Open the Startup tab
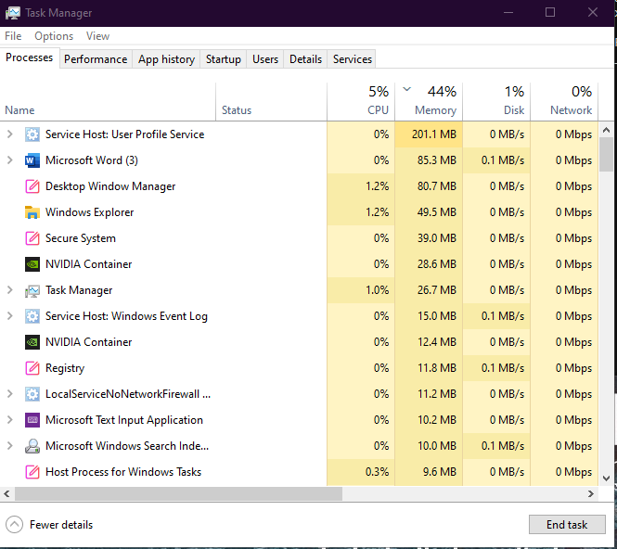The height and width of the screenshot is (549, 617). coord(223,59)
